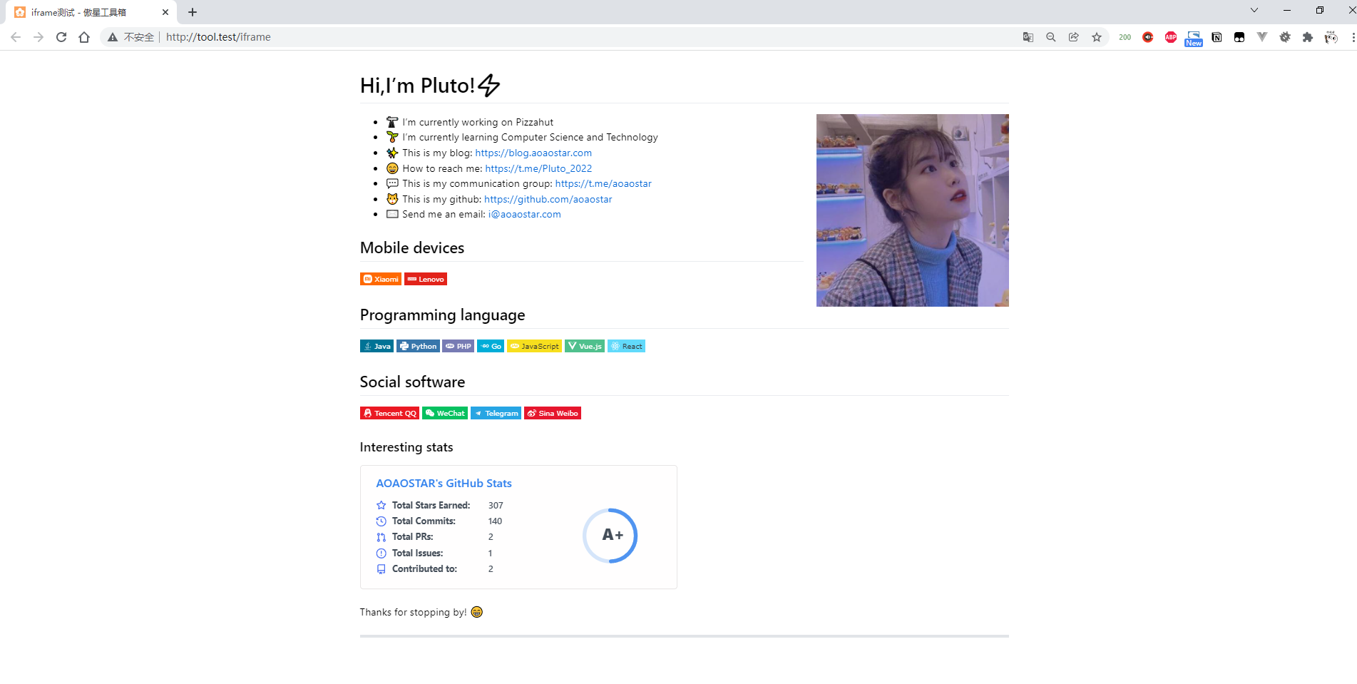
Task: Click the Adblock Plus extension icon
Action: [x=1170, y=37]
